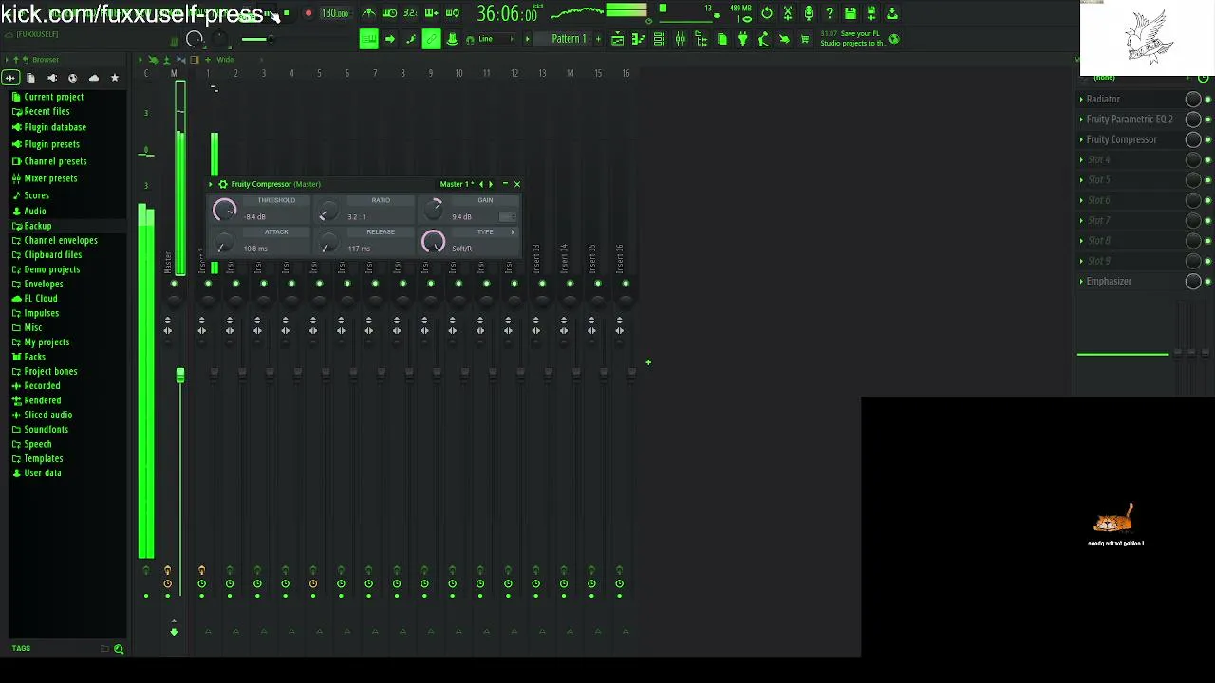Mute the Master track LED
Image resolution: width=1215 pixels, height=683 pixels.
[x=174, y=284]
